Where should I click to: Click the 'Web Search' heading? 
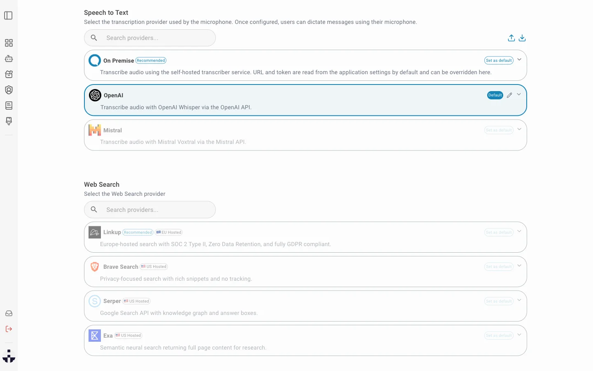[x=102, y=185]
